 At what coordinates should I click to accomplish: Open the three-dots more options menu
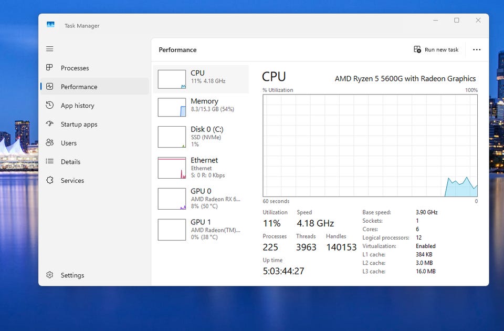point(477,49)
